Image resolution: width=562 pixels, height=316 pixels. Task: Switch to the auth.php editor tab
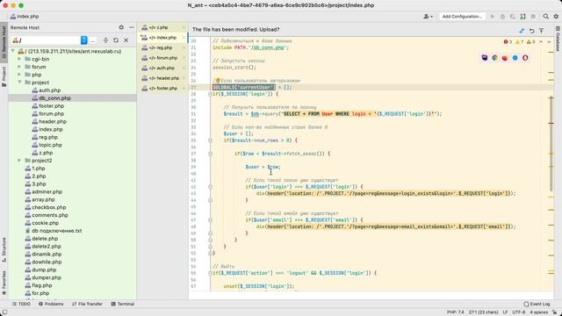click(x=162, y=68)
